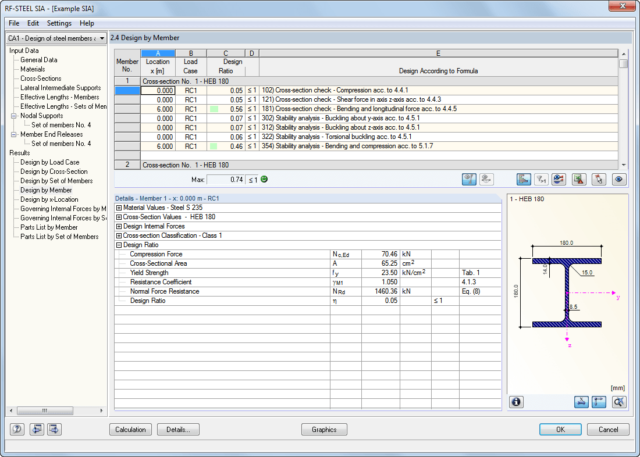The image size is (640, 457).
Task: Expand Cross-Section Values - HEB 180
Action: tap(119, 217)
